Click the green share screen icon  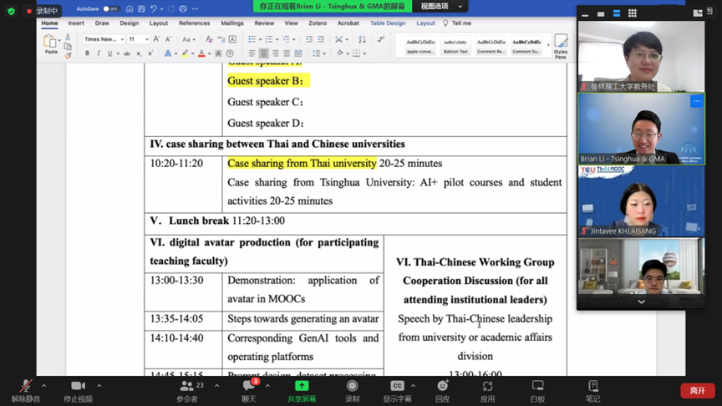(302, 386)
